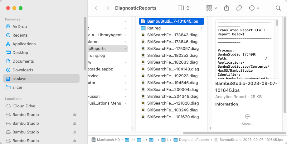Viewport: 287px width, 144px height.
Task: Open AirDrop in the sidebar
Action: [x=41, y=27]
